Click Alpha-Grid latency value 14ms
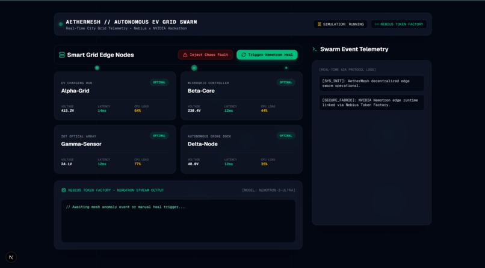The image size is (485, 268). [x=102, y=111]
